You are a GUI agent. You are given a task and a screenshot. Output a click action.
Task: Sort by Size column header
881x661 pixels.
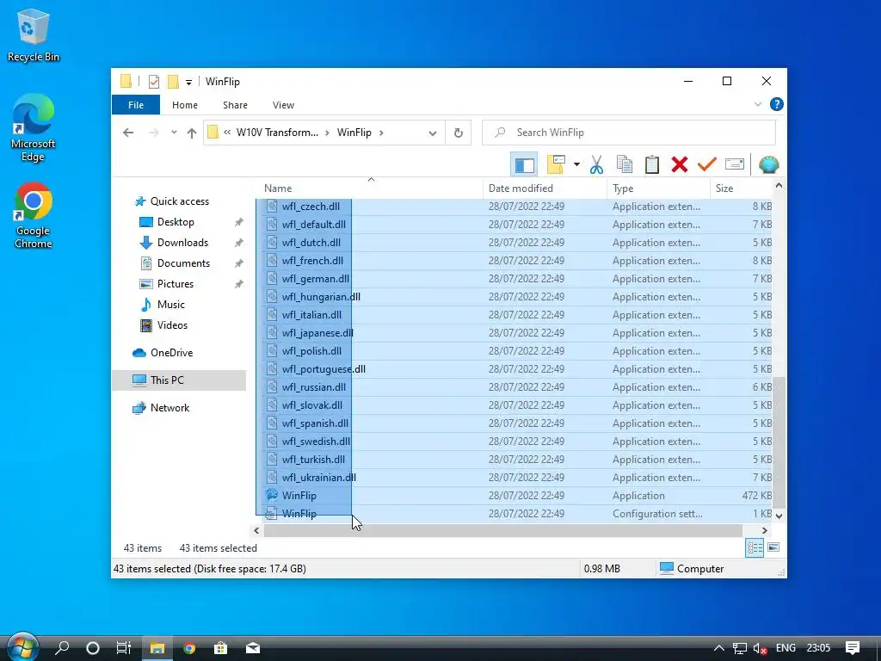click(741, 188)
